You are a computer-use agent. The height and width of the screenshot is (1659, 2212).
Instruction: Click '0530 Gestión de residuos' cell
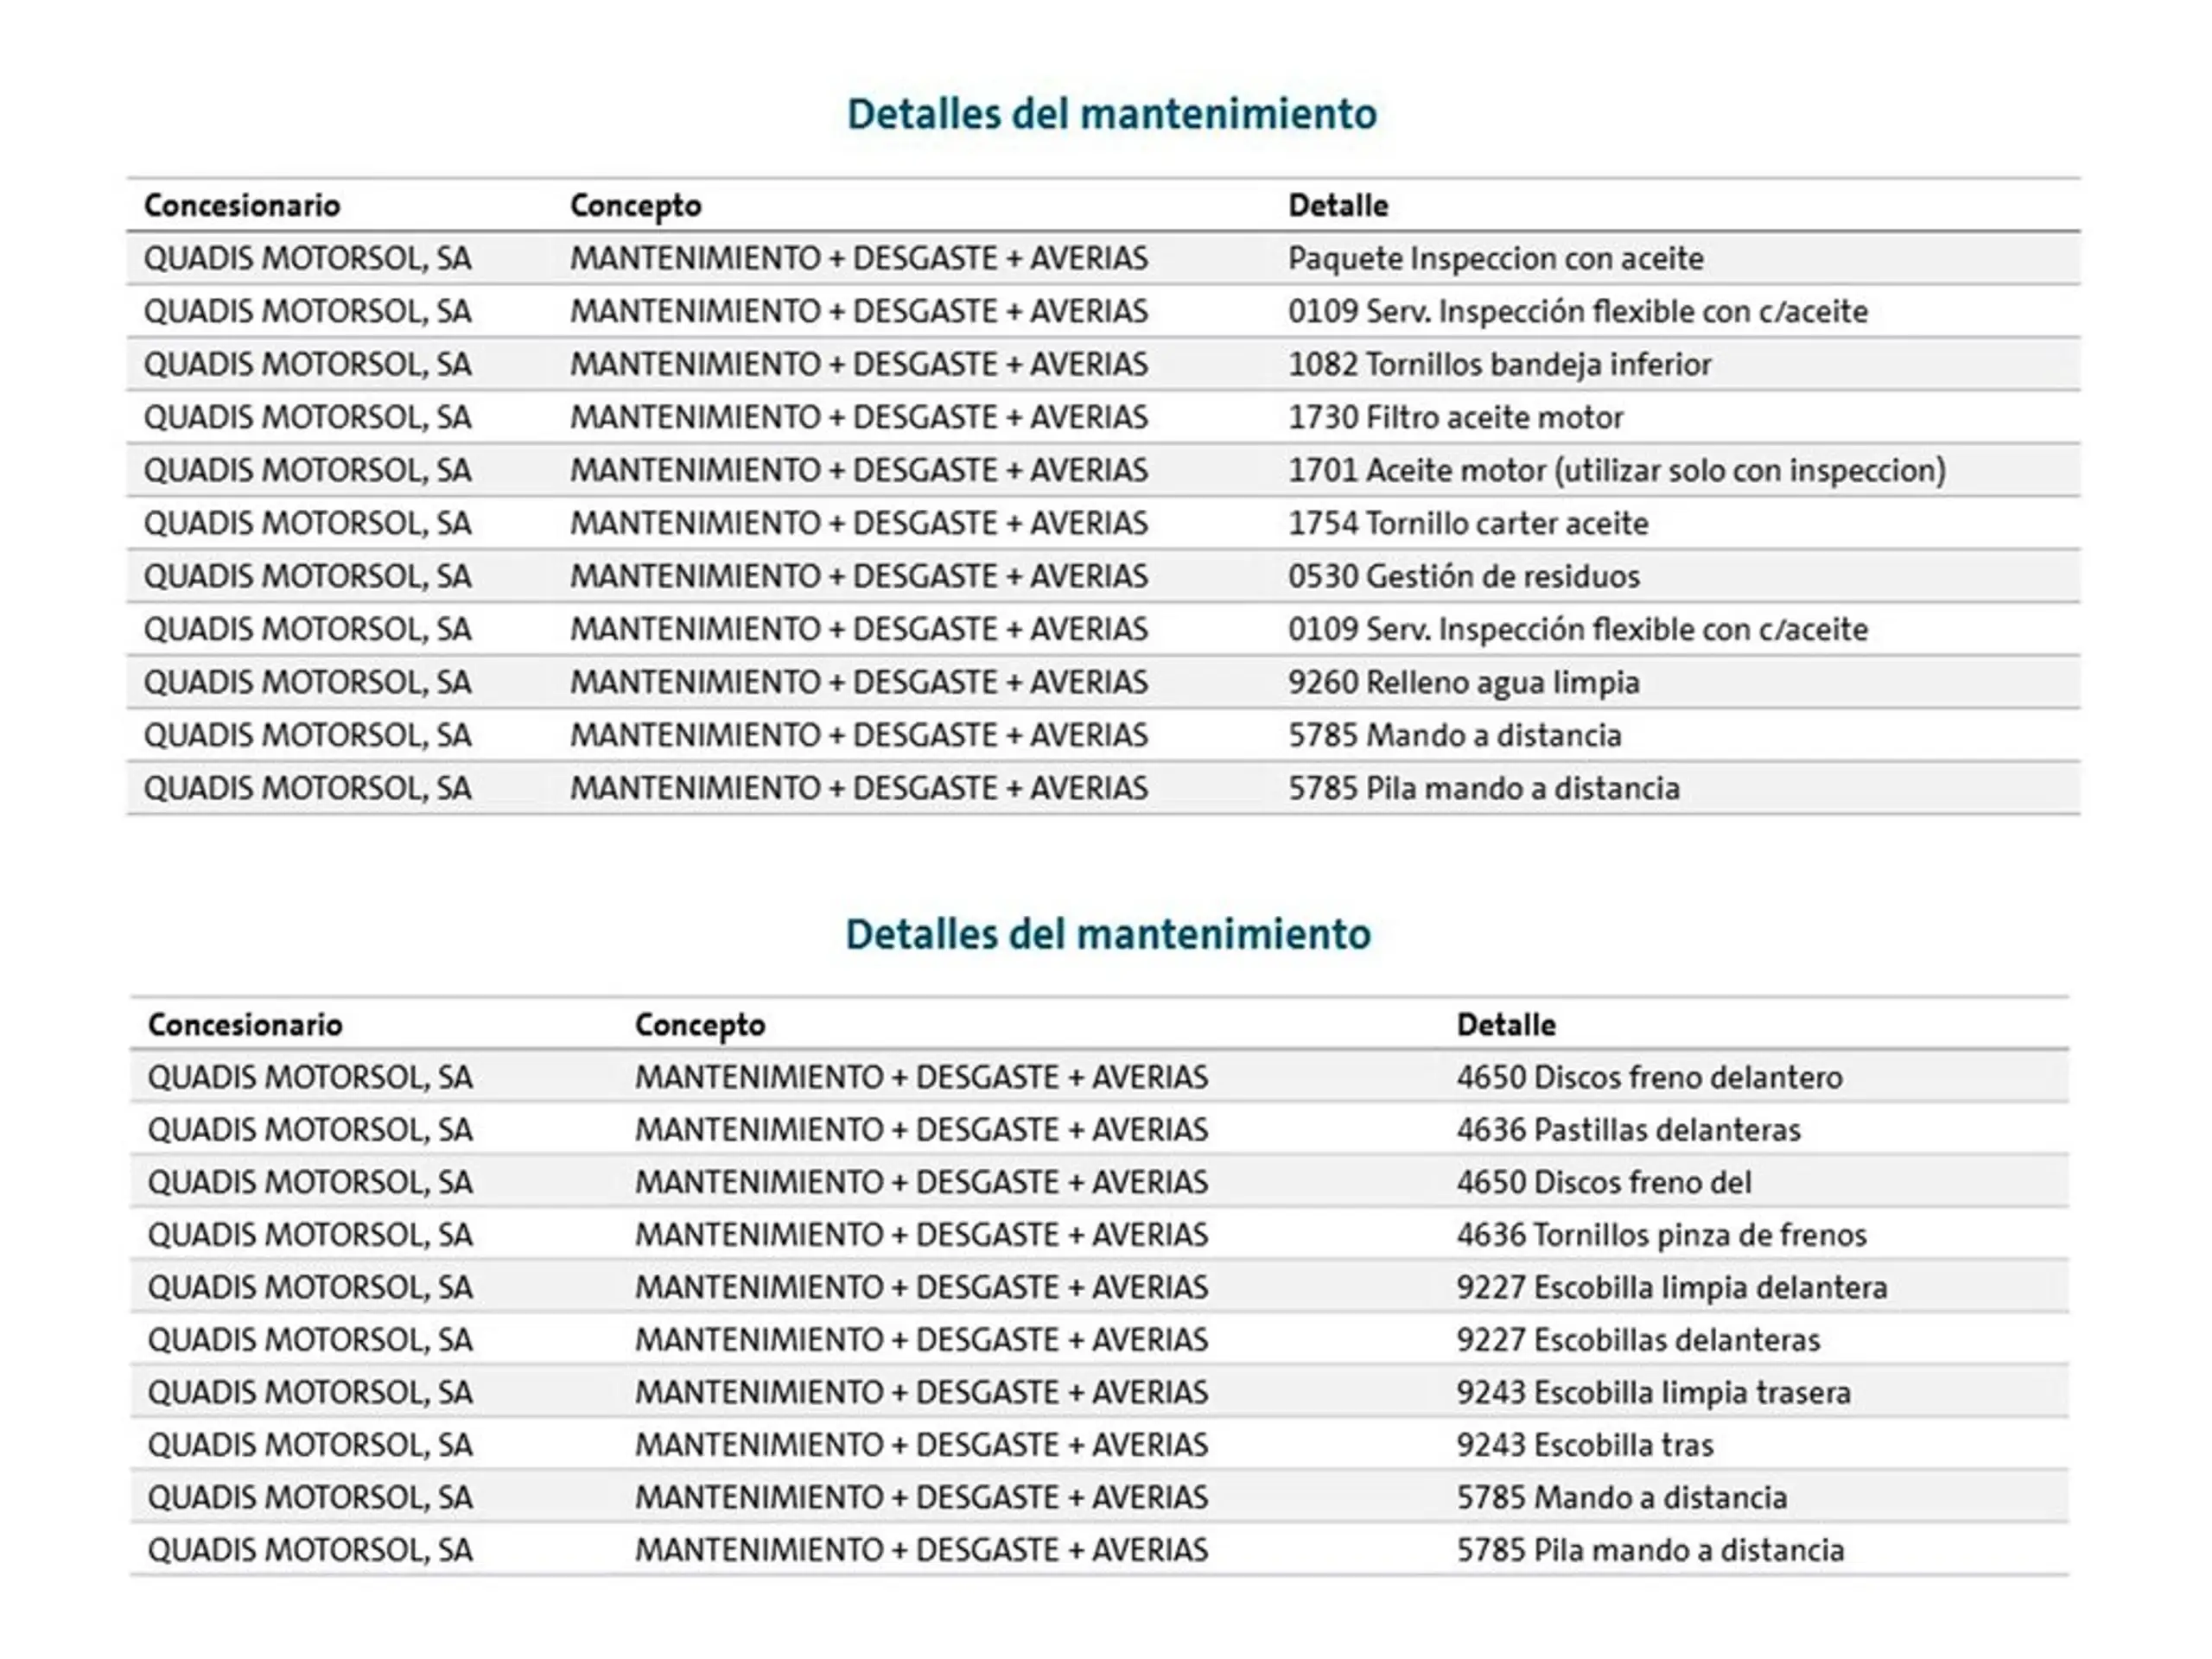(1464, 576)
